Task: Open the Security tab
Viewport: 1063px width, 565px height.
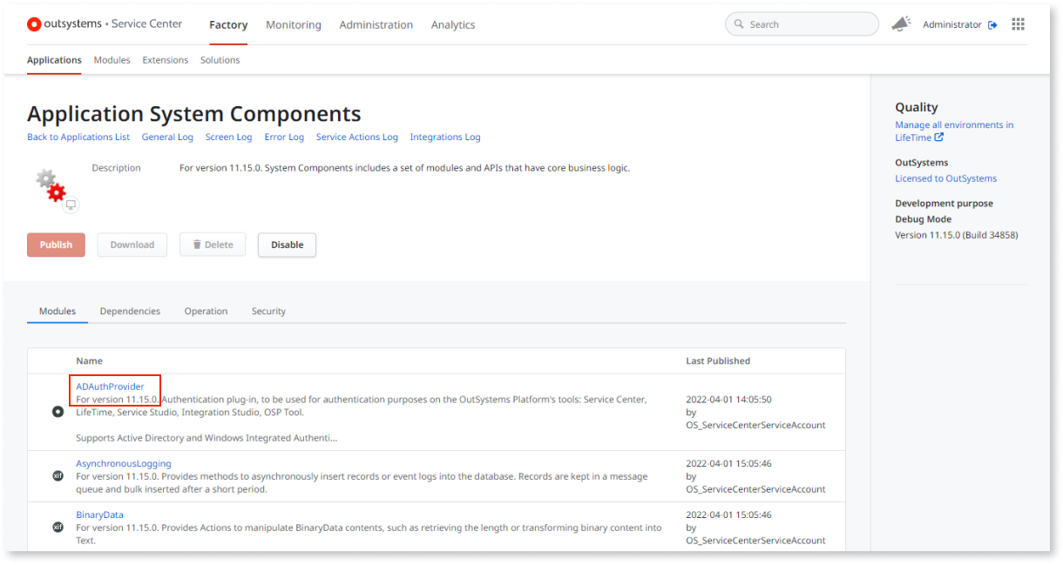Action: pos(268,311)
